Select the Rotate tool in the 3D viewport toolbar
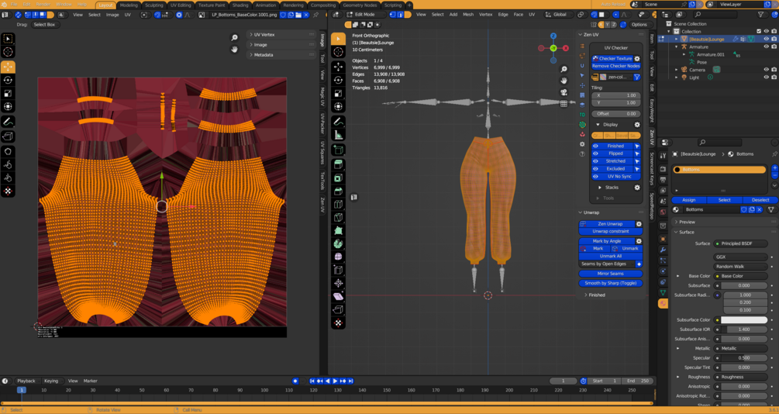This screenshot has width=779, height=414. click(339, 80)
